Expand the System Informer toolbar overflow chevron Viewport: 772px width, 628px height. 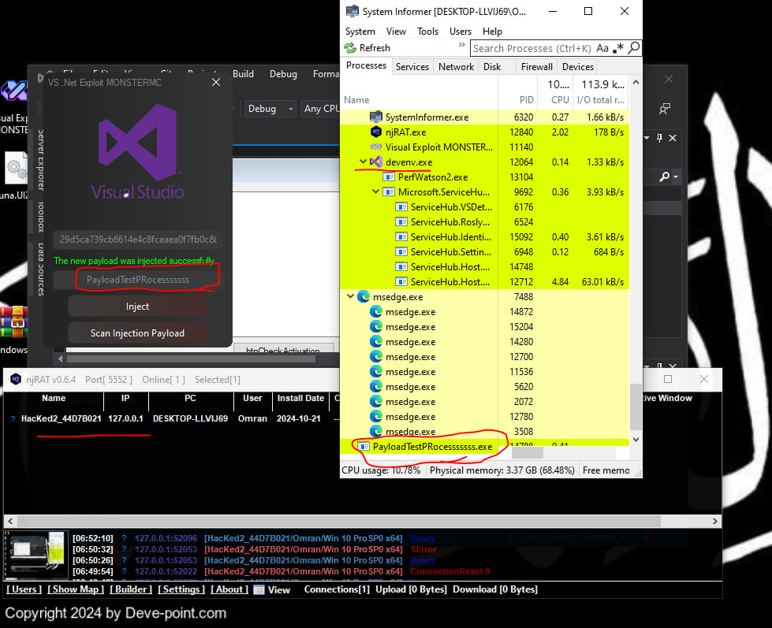click(462, 45)
